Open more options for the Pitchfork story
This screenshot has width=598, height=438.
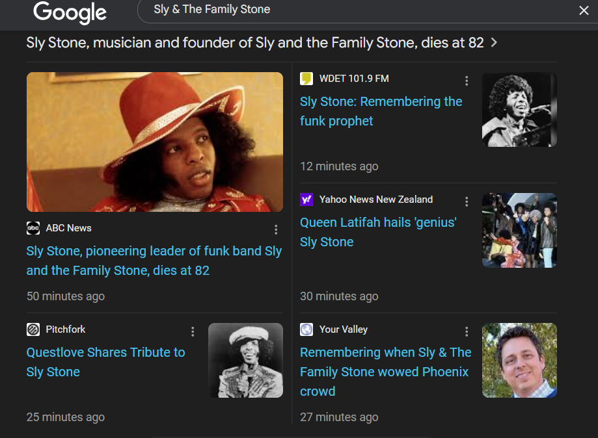coord(193,331)
